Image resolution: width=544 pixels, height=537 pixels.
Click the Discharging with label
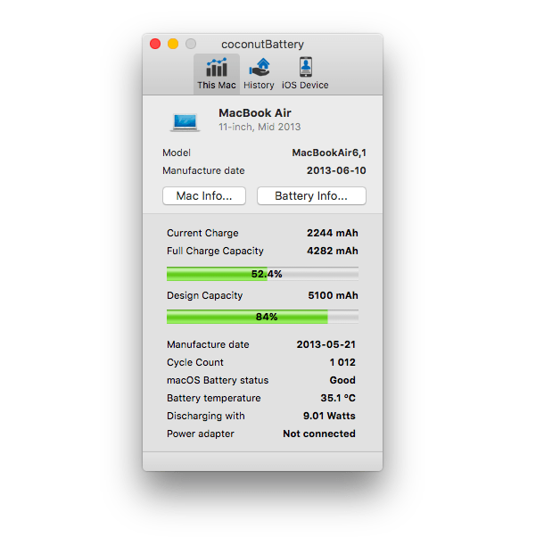[x=206, y=416]
